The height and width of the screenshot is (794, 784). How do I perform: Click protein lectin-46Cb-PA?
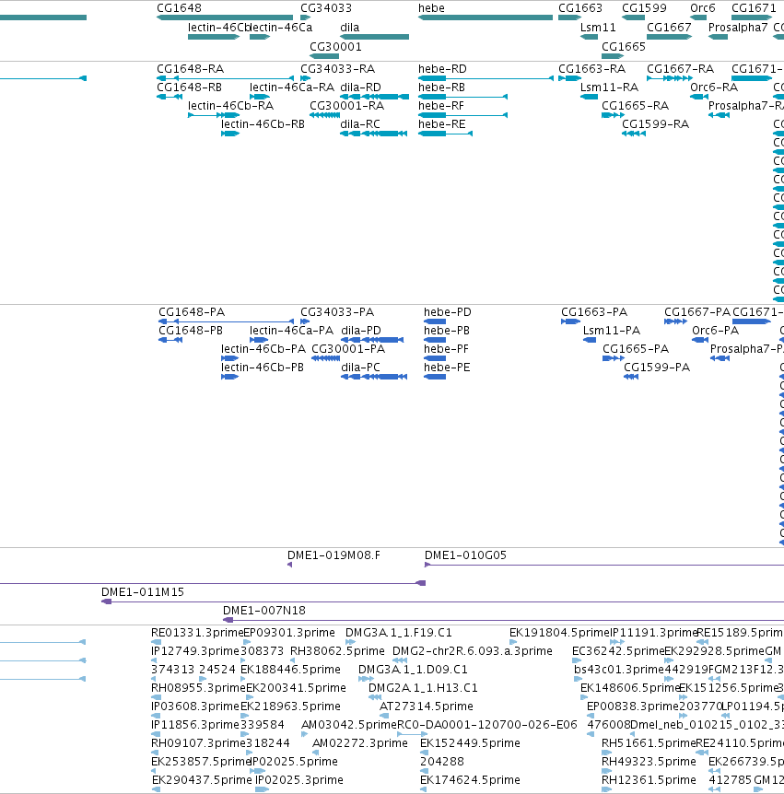point(263,349)
